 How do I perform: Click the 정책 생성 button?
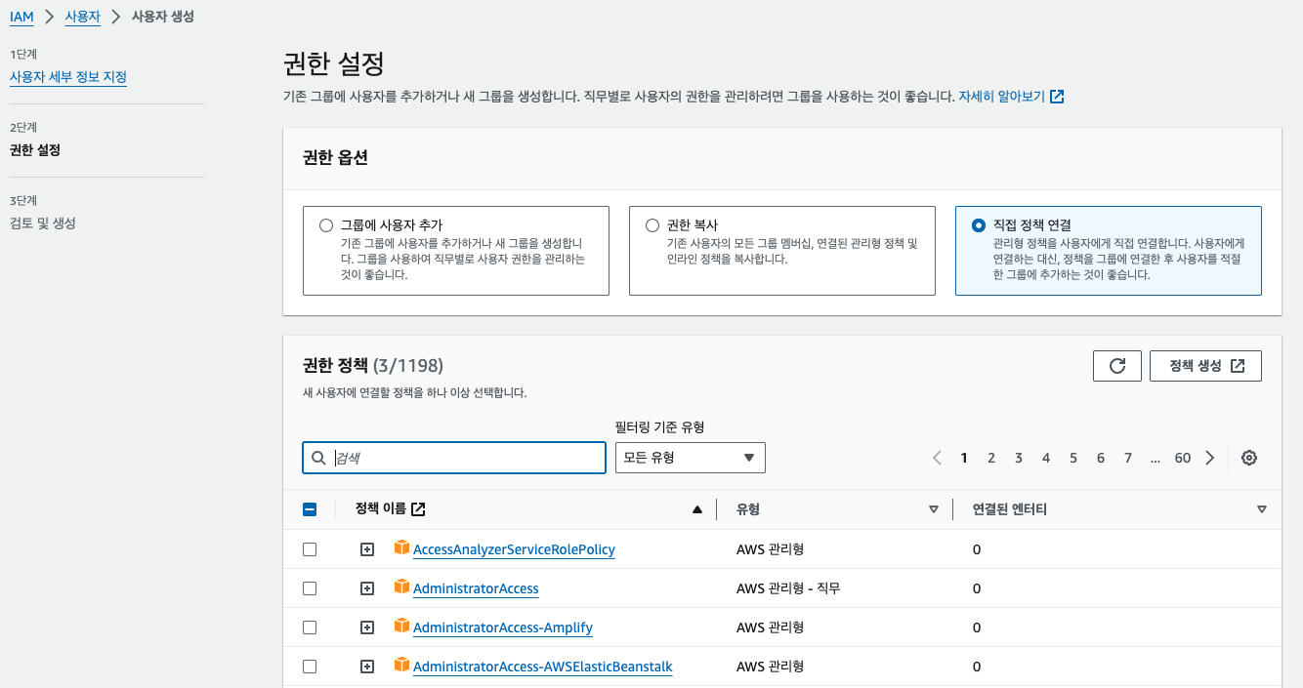(1205, 366)
